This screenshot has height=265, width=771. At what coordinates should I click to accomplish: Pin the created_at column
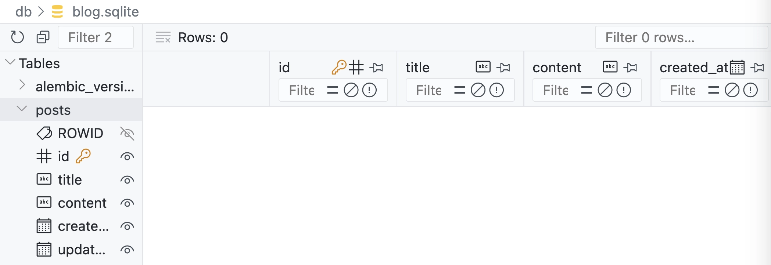coord(757,68)
